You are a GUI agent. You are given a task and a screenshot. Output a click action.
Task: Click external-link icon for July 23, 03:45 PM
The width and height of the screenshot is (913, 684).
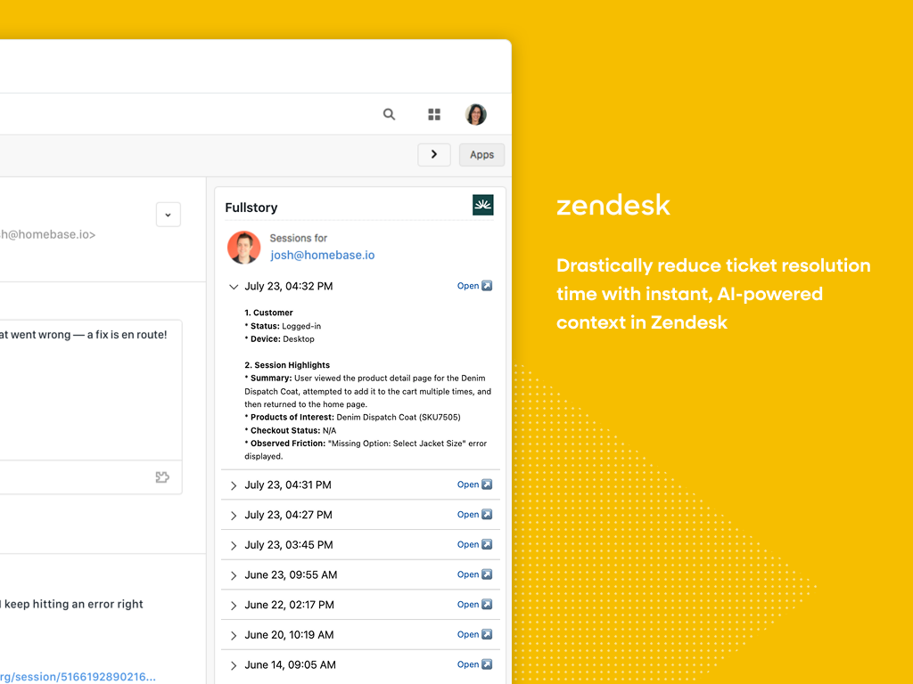click(488, 544)
